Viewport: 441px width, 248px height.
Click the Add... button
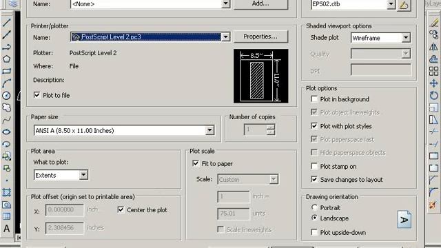[x=260, y=3]
